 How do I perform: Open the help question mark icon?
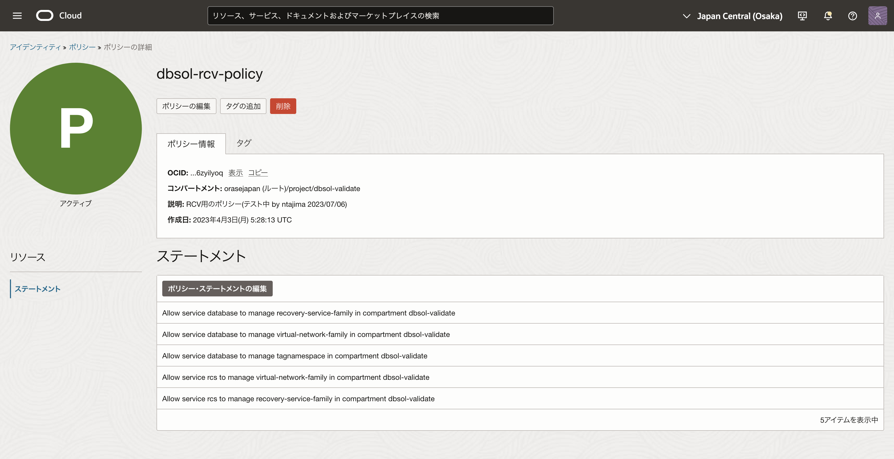[852, 16]
